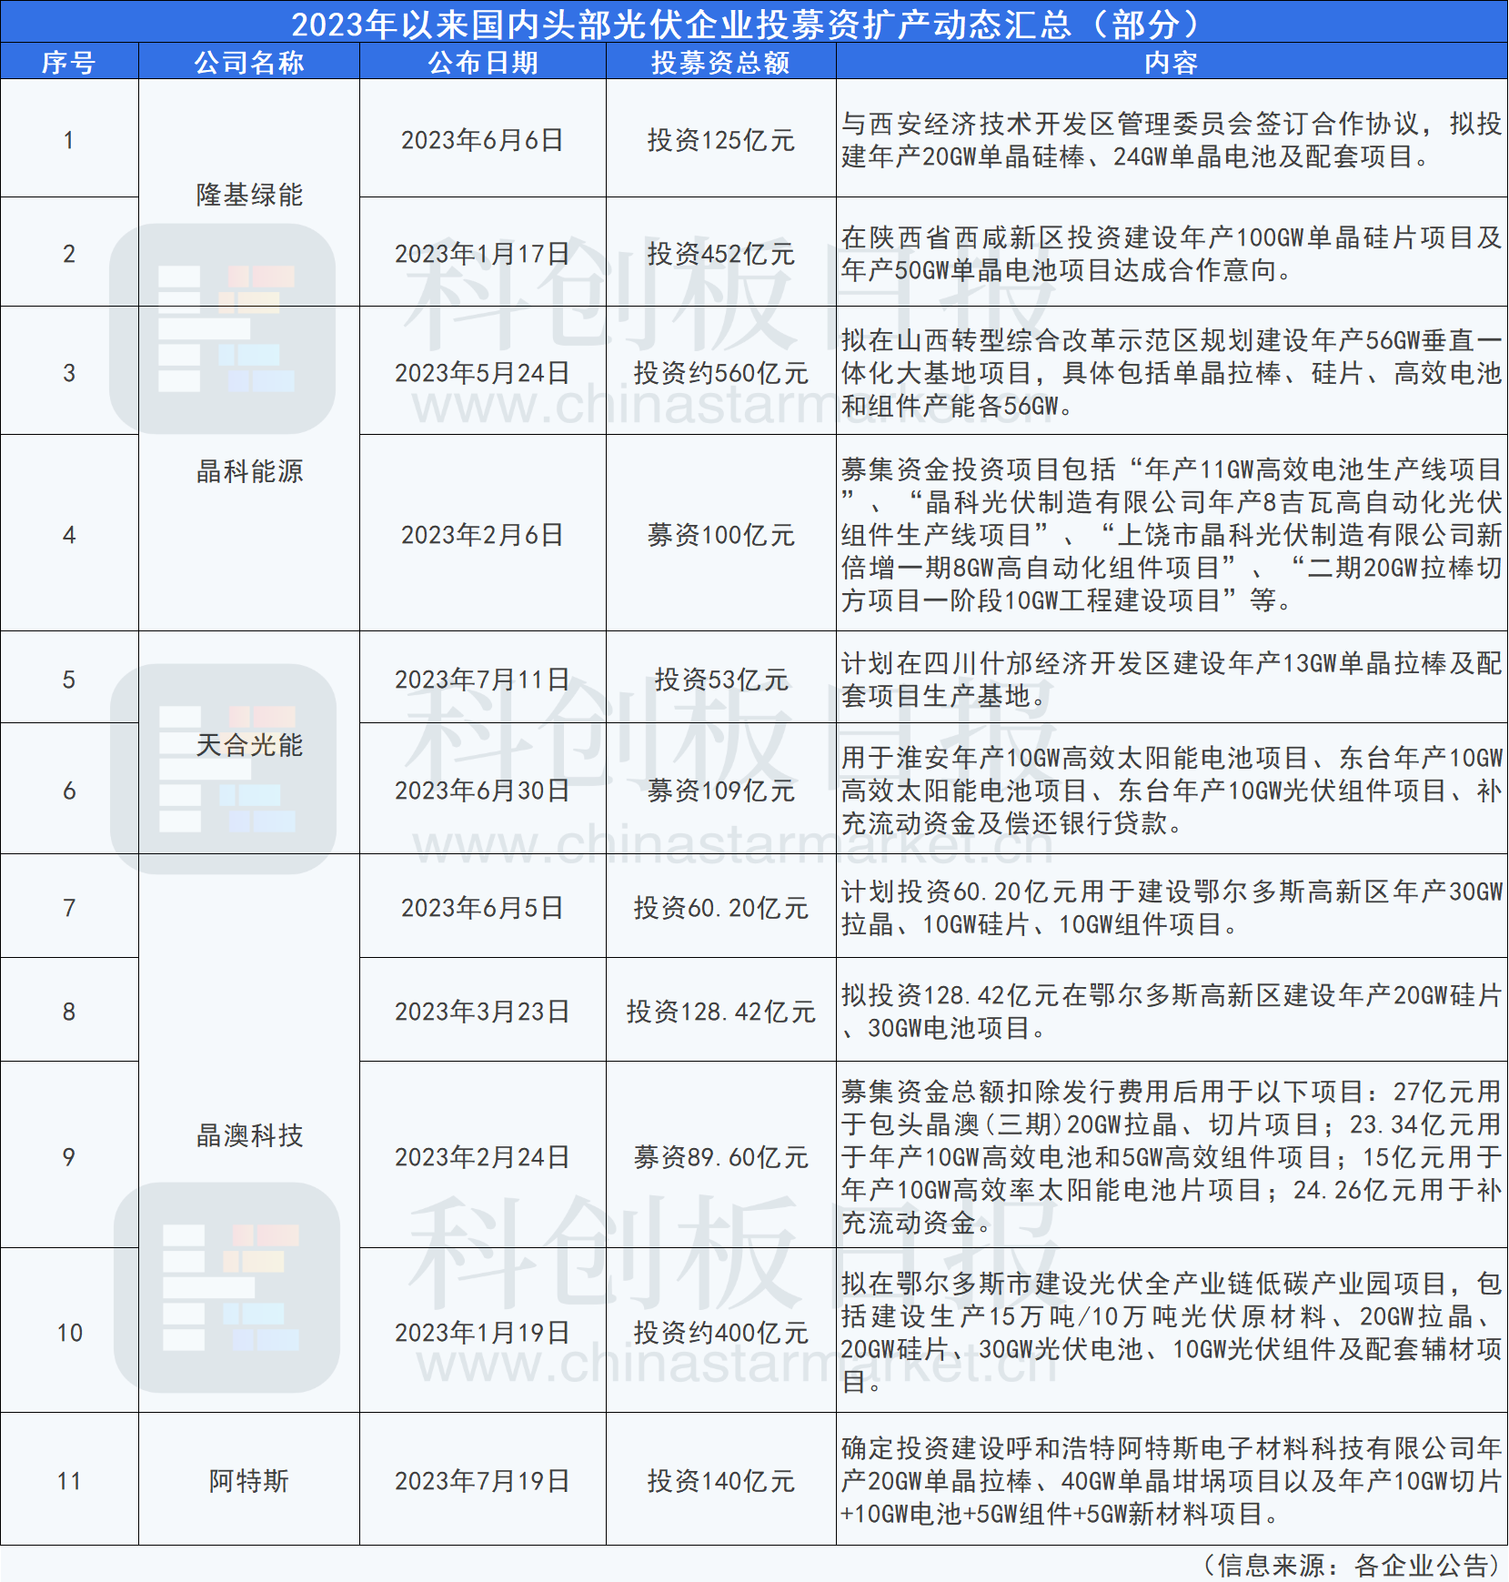Select the 晶科能源 company cell

click(249, 470)
